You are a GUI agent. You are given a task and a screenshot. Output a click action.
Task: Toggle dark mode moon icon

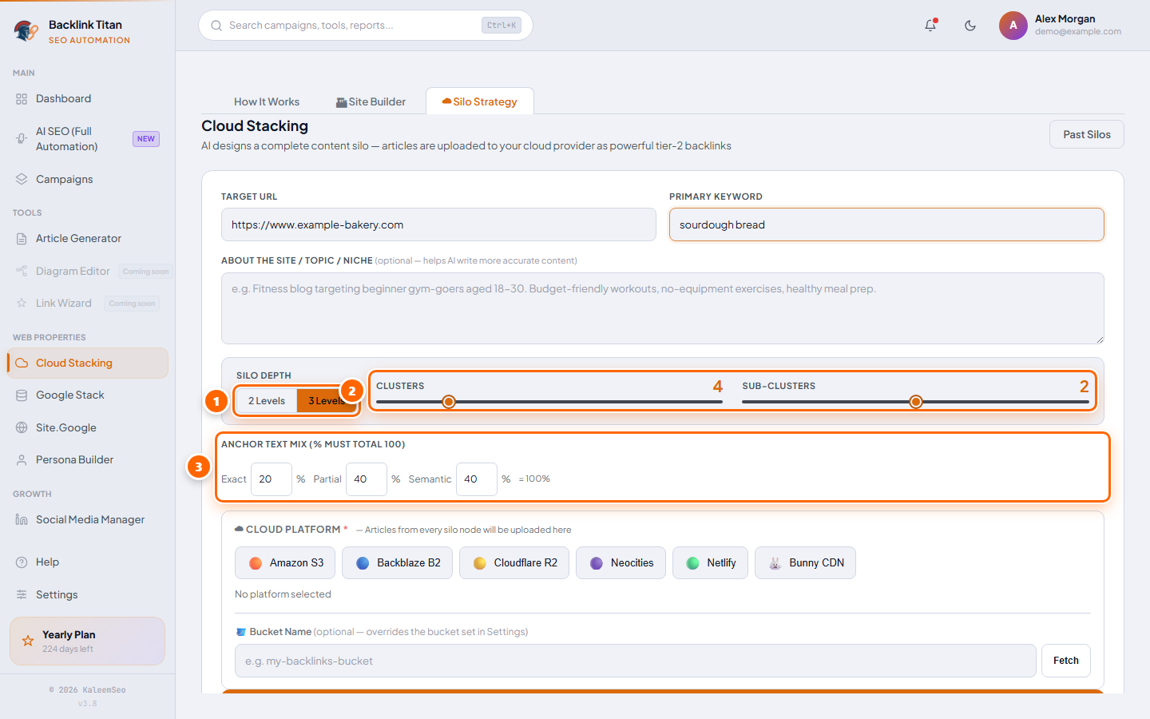[x=970, y=25]
